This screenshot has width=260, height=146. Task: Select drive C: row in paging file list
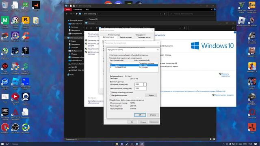click(134, 63)
